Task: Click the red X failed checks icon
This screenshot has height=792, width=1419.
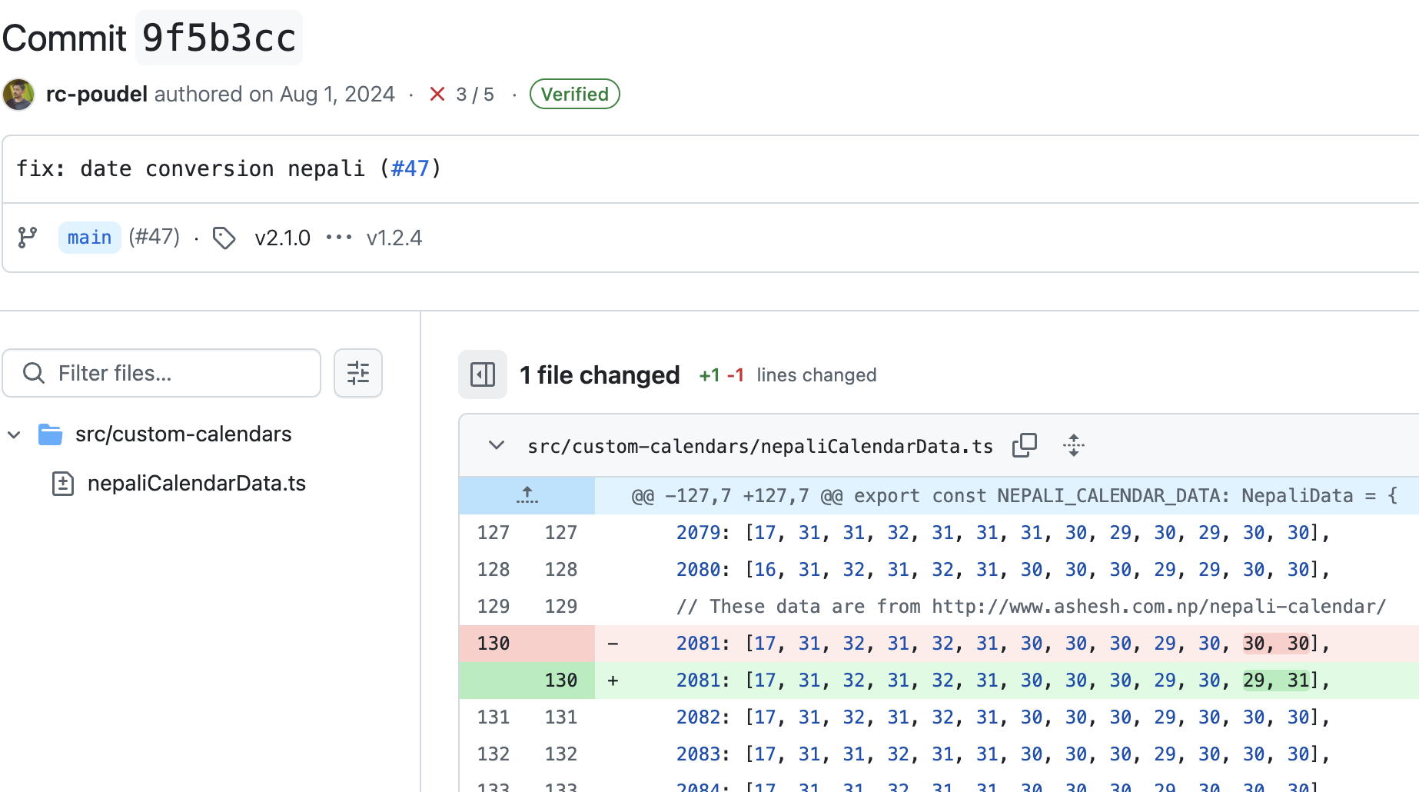Action: [437, 94]
